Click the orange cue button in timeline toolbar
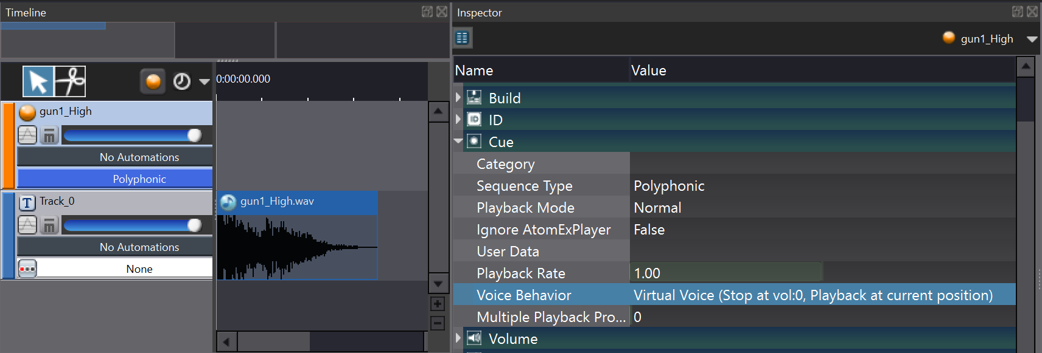The image size is (1042, 353). point(153,81)
